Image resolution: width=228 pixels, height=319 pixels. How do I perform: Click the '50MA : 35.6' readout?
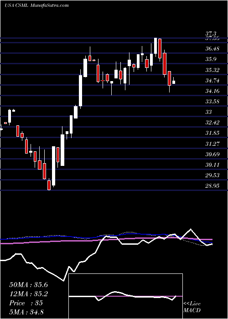(x=28, y=285)
